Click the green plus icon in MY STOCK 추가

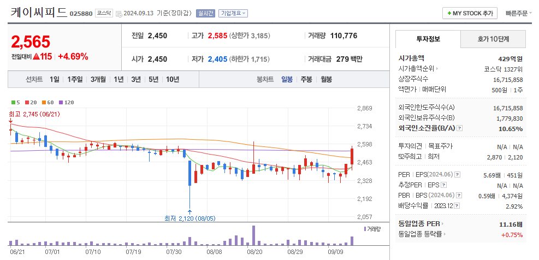click(449, 14)
